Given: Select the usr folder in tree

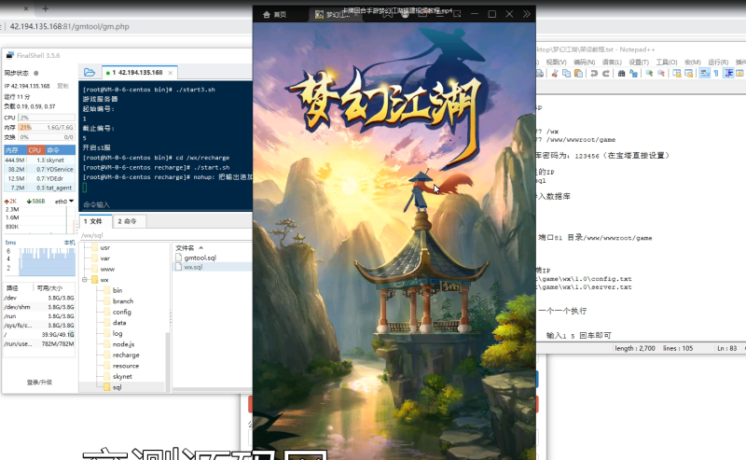Looking at the screenshot, I should click(x=105, y=247).
